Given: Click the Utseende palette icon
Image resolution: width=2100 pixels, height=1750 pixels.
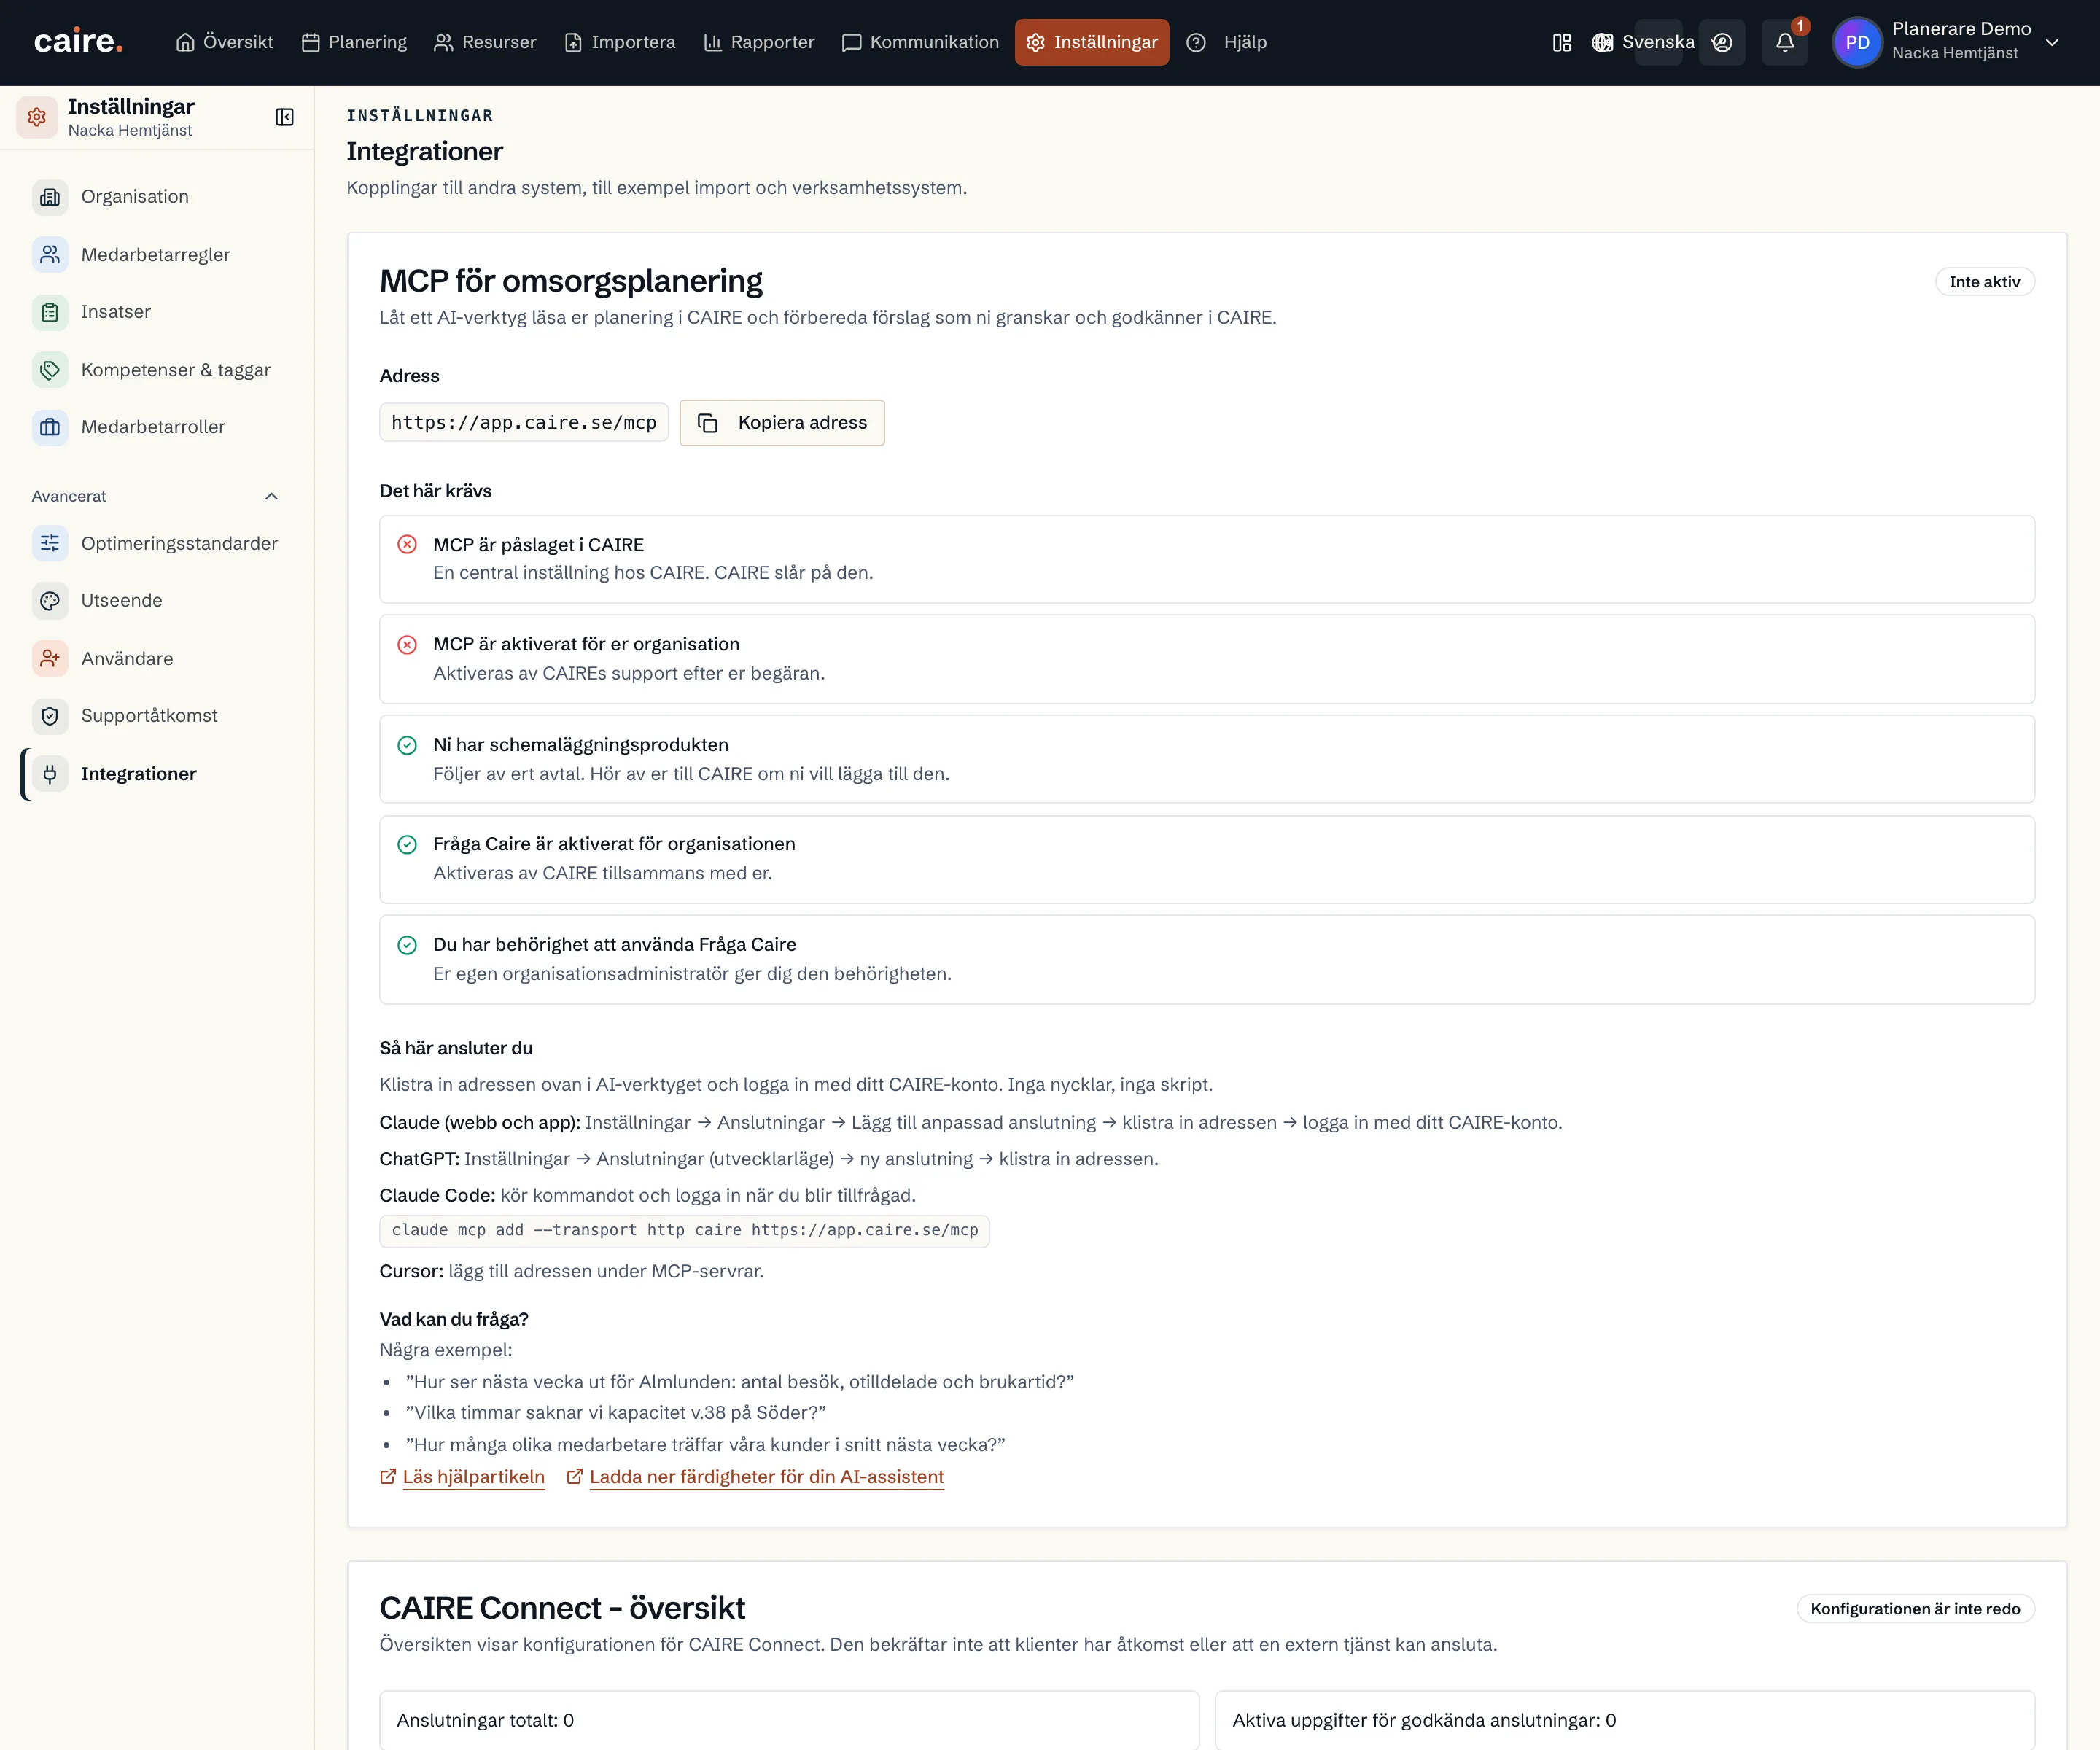Looking at the screenshot, I should [50, 600].
